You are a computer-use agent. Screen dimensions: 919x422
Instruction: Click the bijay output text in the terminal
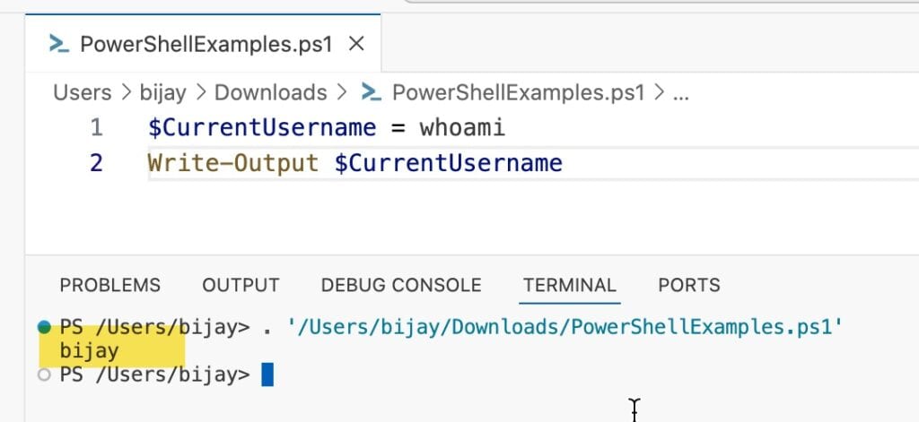[89, 351]
